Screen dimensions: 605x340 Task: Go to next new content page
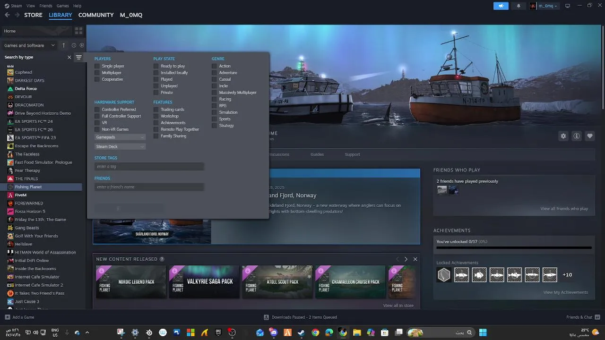coord(406,259)
